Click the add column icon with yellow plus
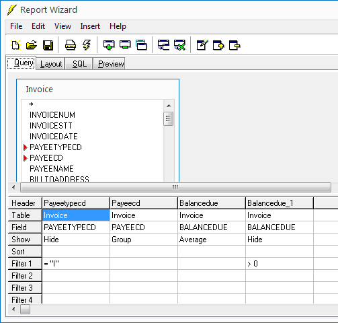 pos(218,45)
